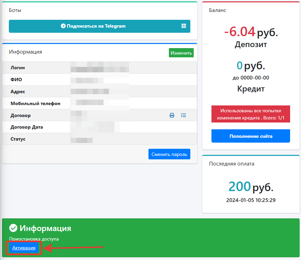
Task: Subscribe via Подписаться на Telegram button
Action: point(99,26)
